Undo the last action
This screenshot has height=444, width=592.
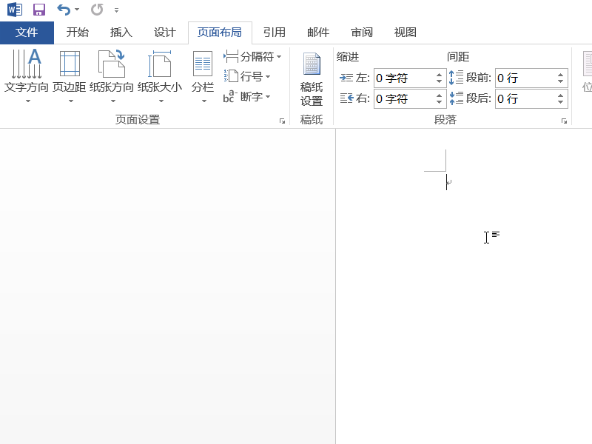point(63,10)
